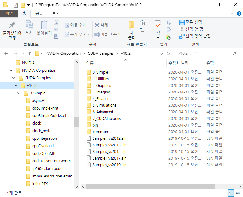Image resolution: width=243 pixels, height=197 pixels.
Task: Sort by 수정한 날짜 (Date modified) header
Action: tap(178, 63)
